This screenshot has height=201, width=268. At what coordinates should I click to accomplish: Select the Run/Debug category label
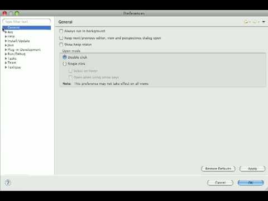coord(16,54)
